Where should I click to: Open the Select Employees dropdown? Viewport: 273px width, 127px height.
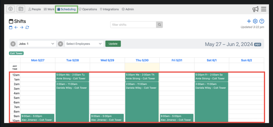pos(84,44)
